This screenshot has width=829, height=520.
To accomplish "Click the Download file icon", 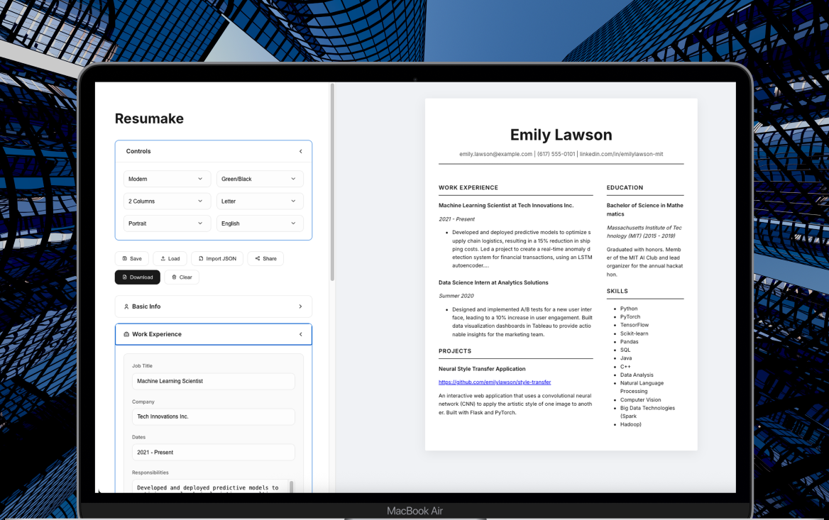I will [x=125, y=277].
